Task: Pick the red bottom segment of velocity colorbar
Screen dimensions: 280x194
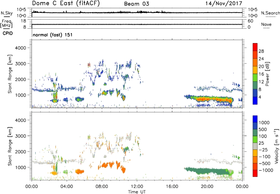Action: [x=255, y=173]
